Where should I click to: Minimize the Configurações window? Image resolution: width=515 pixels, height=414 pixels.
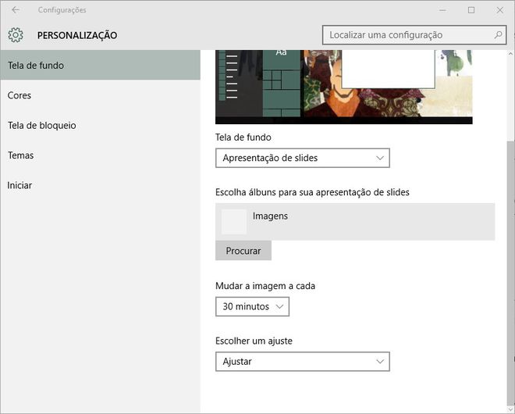point(442,10)
